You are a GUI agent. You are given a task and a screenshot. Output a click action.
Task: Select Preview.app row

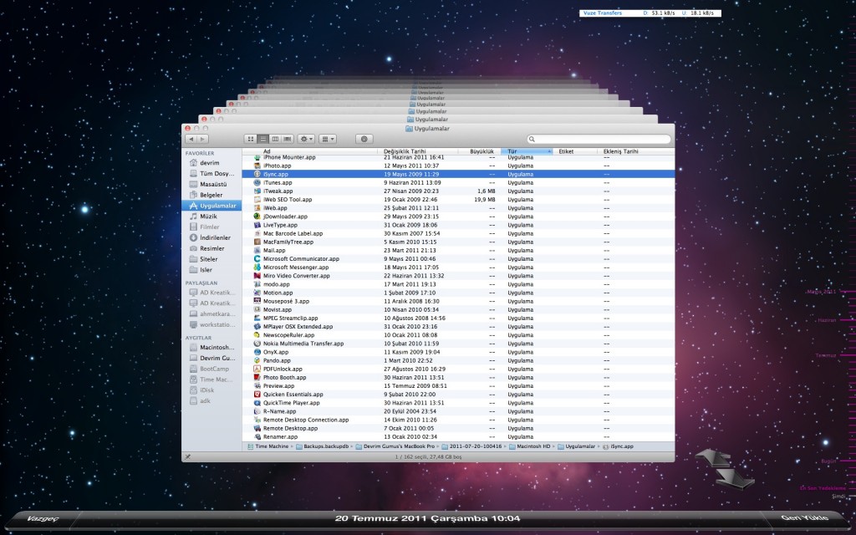459,385
